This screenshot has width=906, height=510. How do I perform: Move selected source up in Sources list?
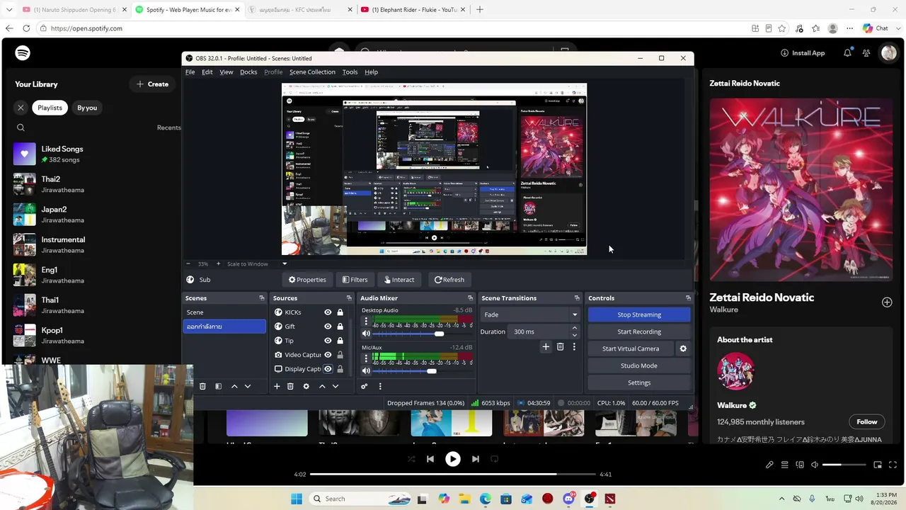322,386
